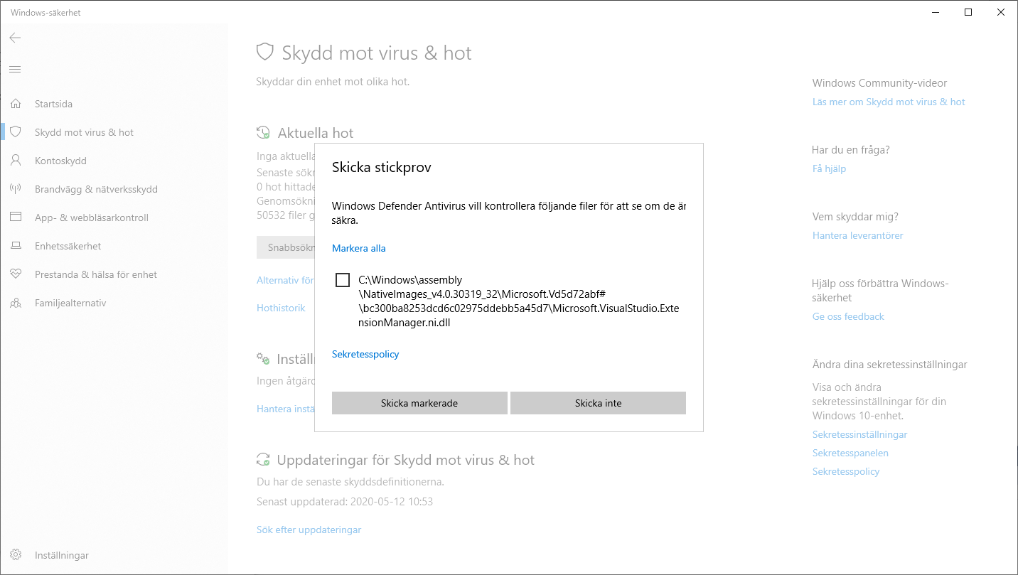Click the Enhetssäkerhet laptop icon
Image resolution: width=1018 pixels, height=575 pixels.
click(x=16, y=246)
